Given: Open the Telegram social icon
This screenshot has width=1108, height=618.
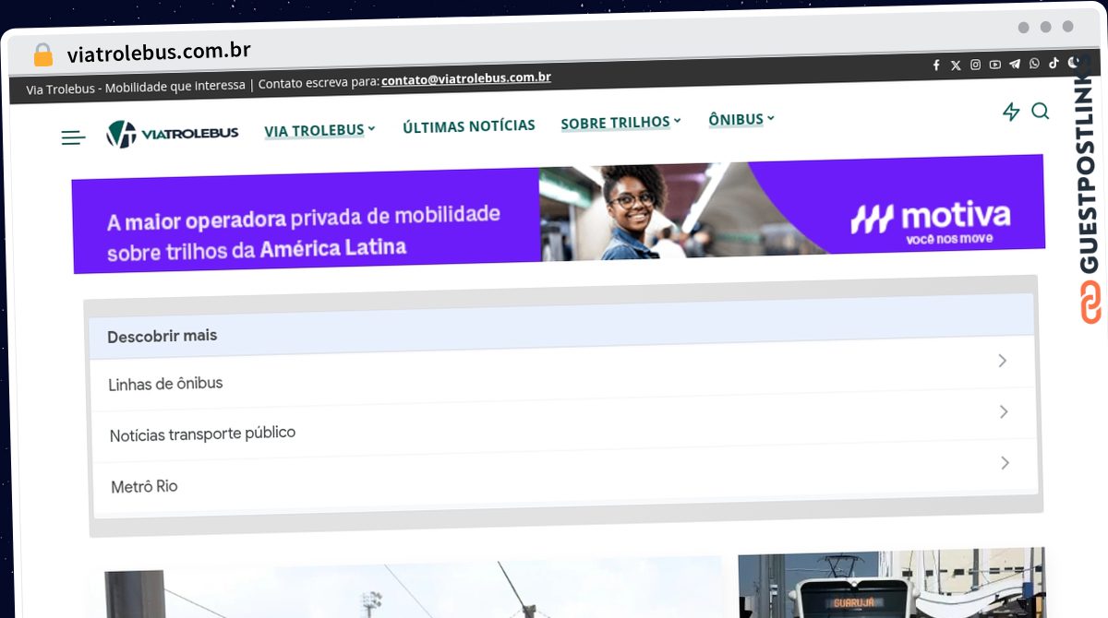Looking at the screenshot, I should point(1015,64).
